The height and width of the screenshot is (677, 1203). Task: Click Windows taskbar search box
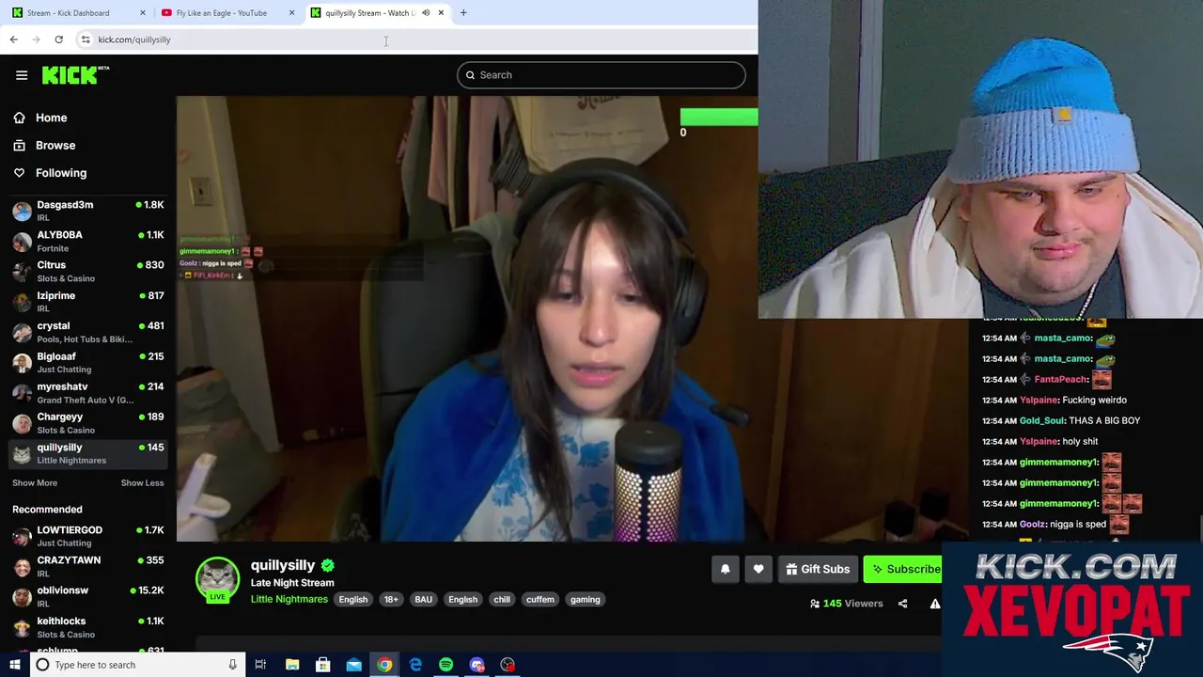click(x=137, y=665)
